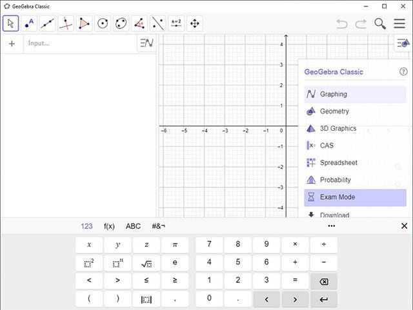Click into the Input field
The image size is (413, 310).
coord(80,43)
